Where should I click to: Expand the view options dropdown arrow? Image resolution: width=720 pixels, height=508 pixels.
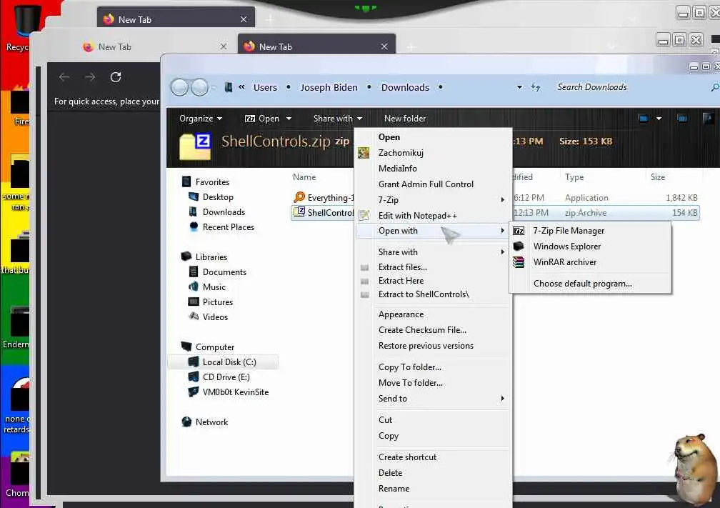point(659,119)
